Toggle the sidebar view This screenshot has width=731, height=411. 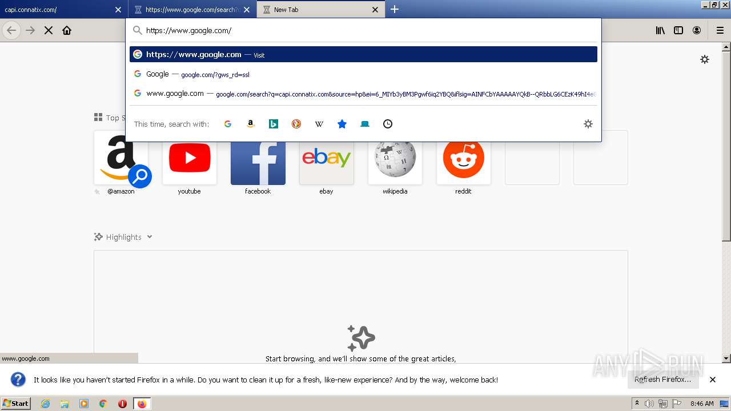(x=678, y=30)
